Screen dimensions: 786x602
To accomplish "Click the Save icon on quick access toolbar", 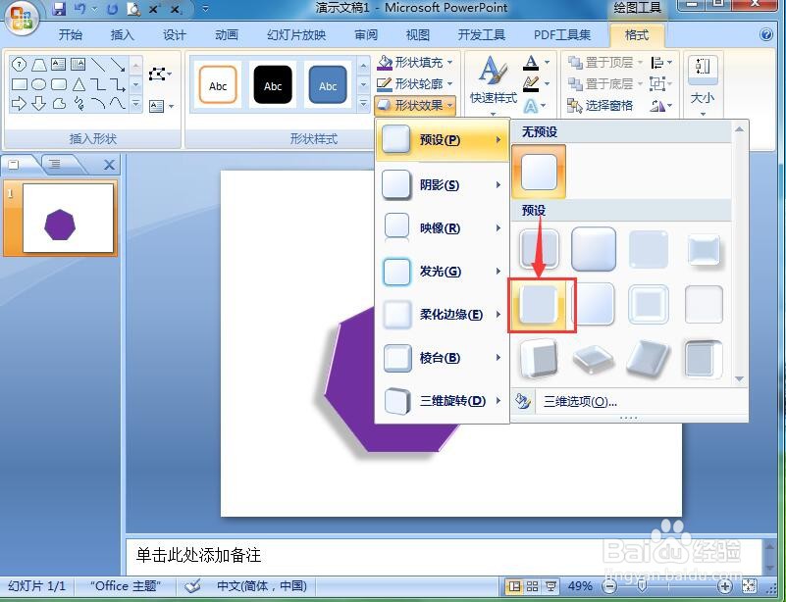I will (59, 8).
